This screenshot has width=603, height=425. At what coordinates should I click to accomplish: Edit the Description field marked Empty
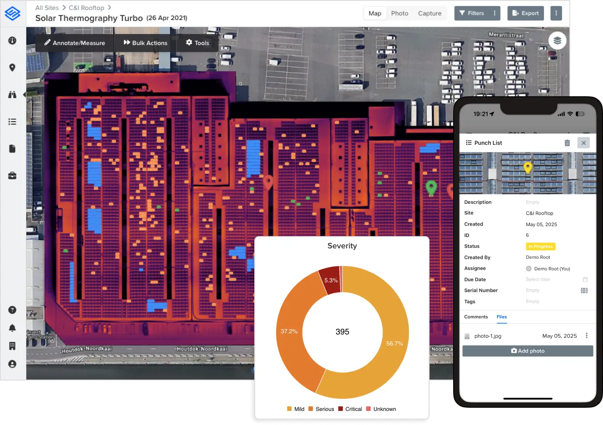click(533, 202)
